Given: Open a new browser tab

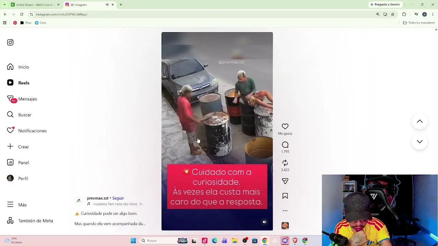Looking at the screenshot, I should tap(121, 4).
